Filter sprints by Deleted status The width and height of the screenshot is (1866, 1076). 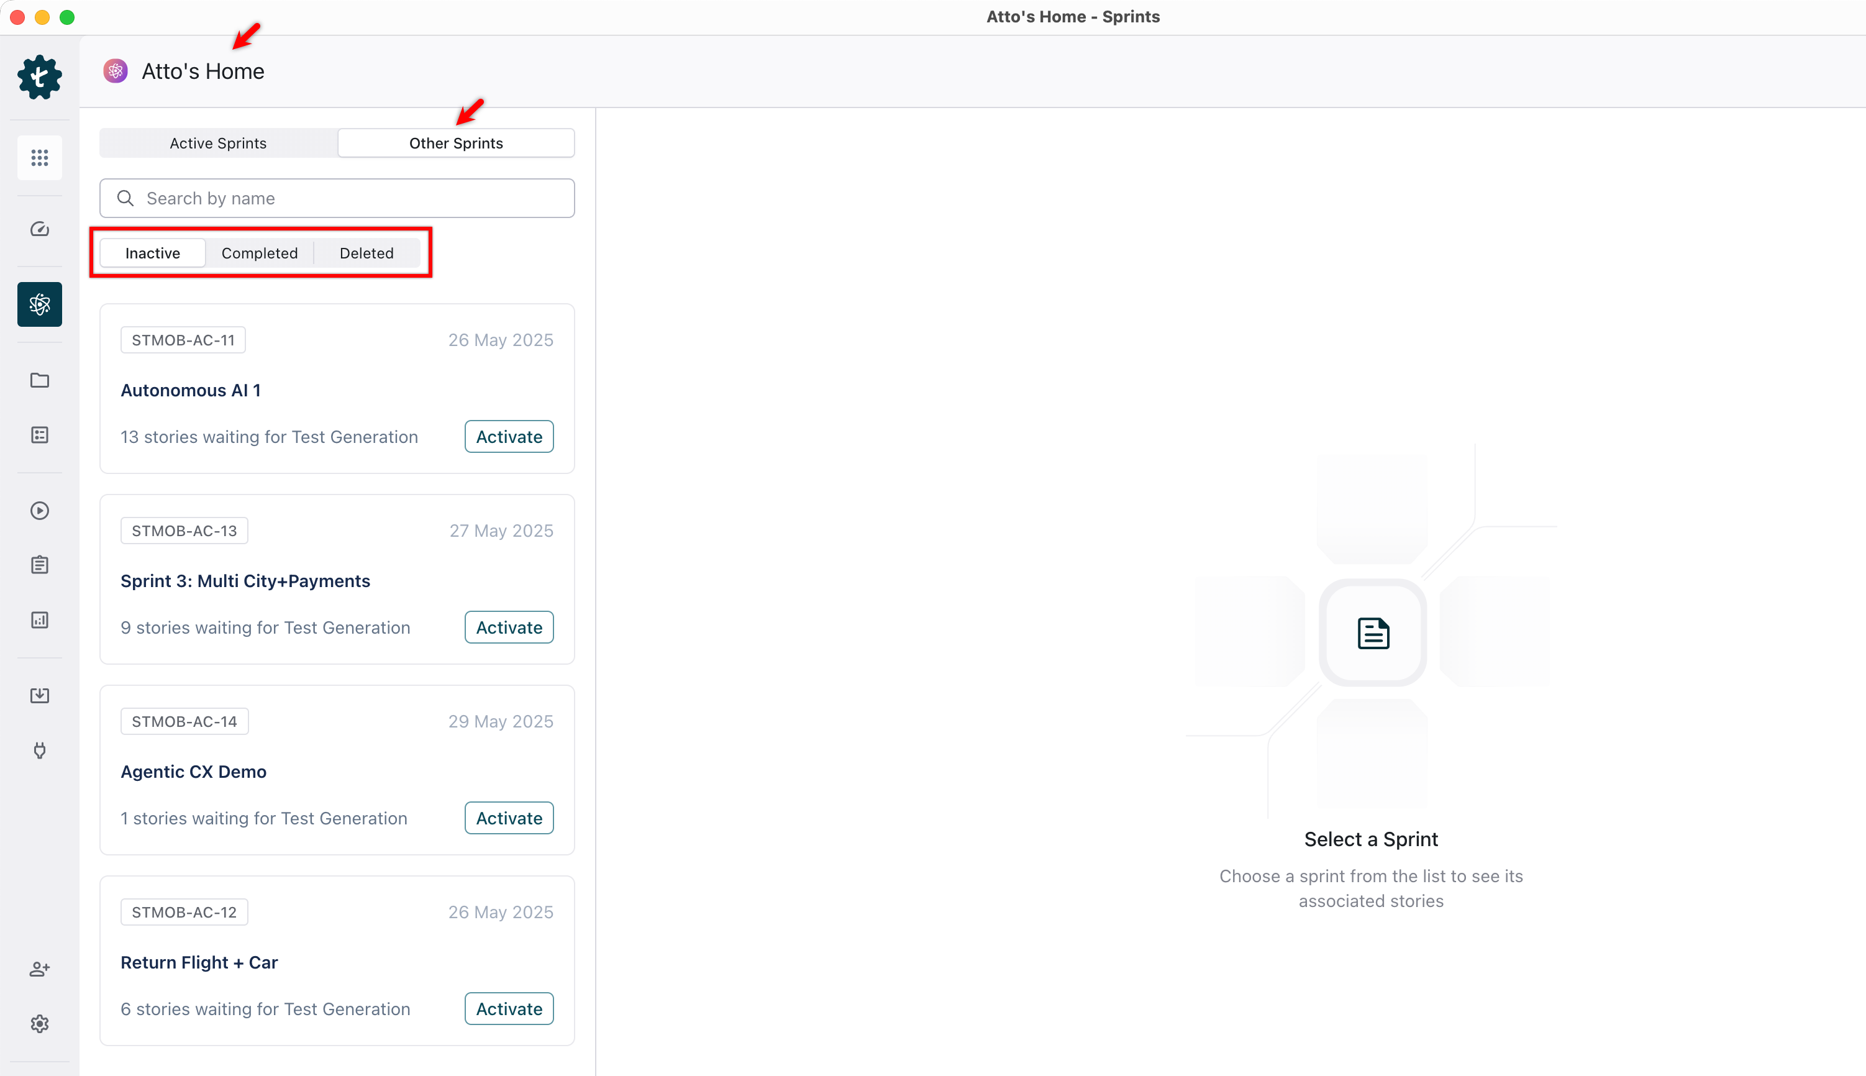[x=366, y=253]
